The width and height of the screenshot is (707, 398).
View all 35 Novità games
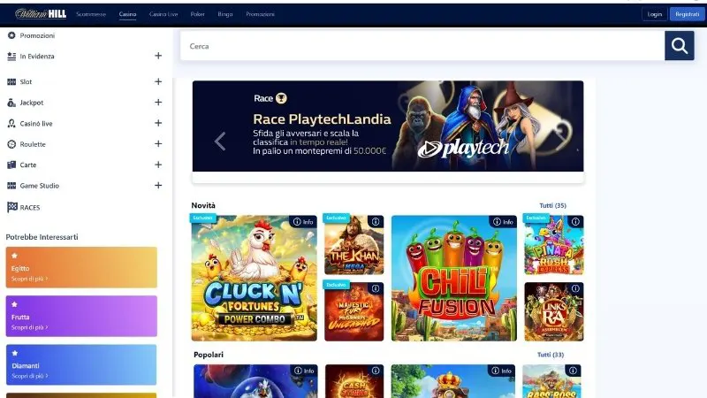[553, 205]
